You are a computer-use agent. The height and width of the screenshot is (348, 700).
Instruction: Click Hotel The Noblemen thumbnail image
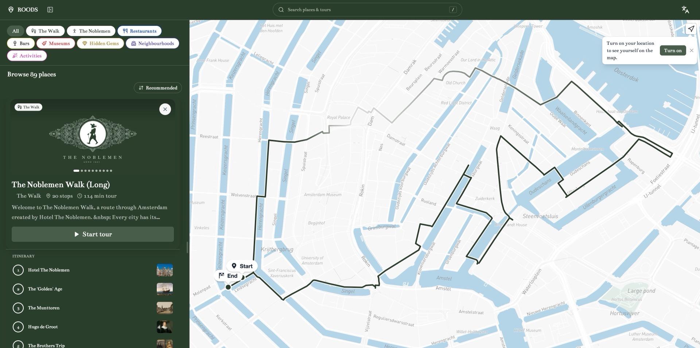(x=165, y=270)
